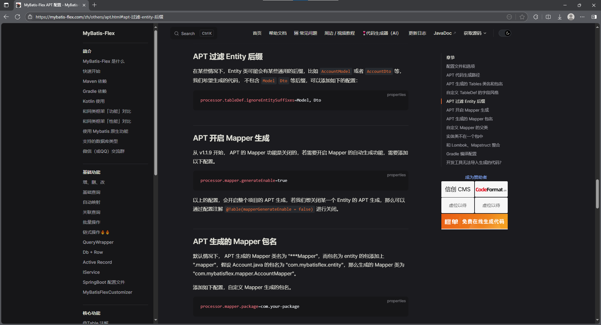This screenshot has height=325, width=601.
Task: Click the bookmark star in the address bar
Action: (x=522, y=17)
